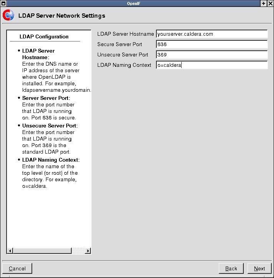Select the Secure Server Port field
The image size is (274, 278).
pos(212,45)
